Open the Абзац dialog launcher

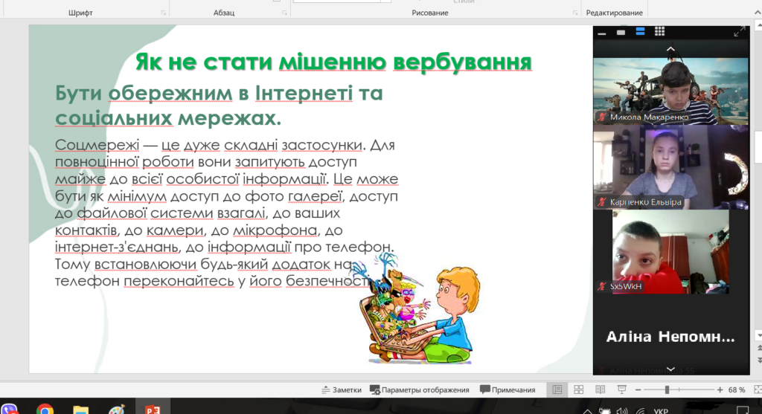tap(284, 13)
